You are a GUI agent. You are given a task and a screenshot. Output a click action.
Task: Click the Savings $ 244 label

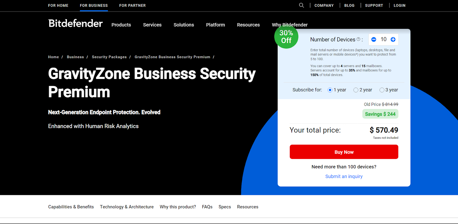point(380,114)
